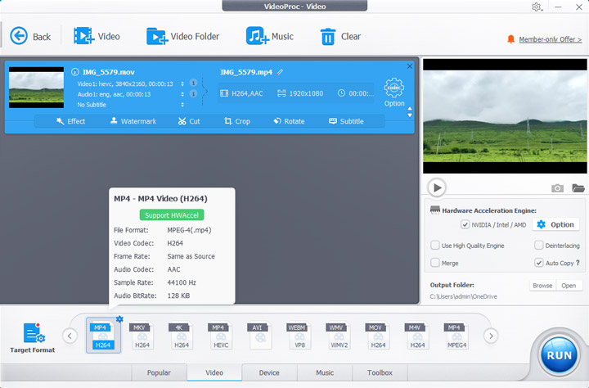Switch to the Music tab
589x388 pixels.
[x=325, y=372]
